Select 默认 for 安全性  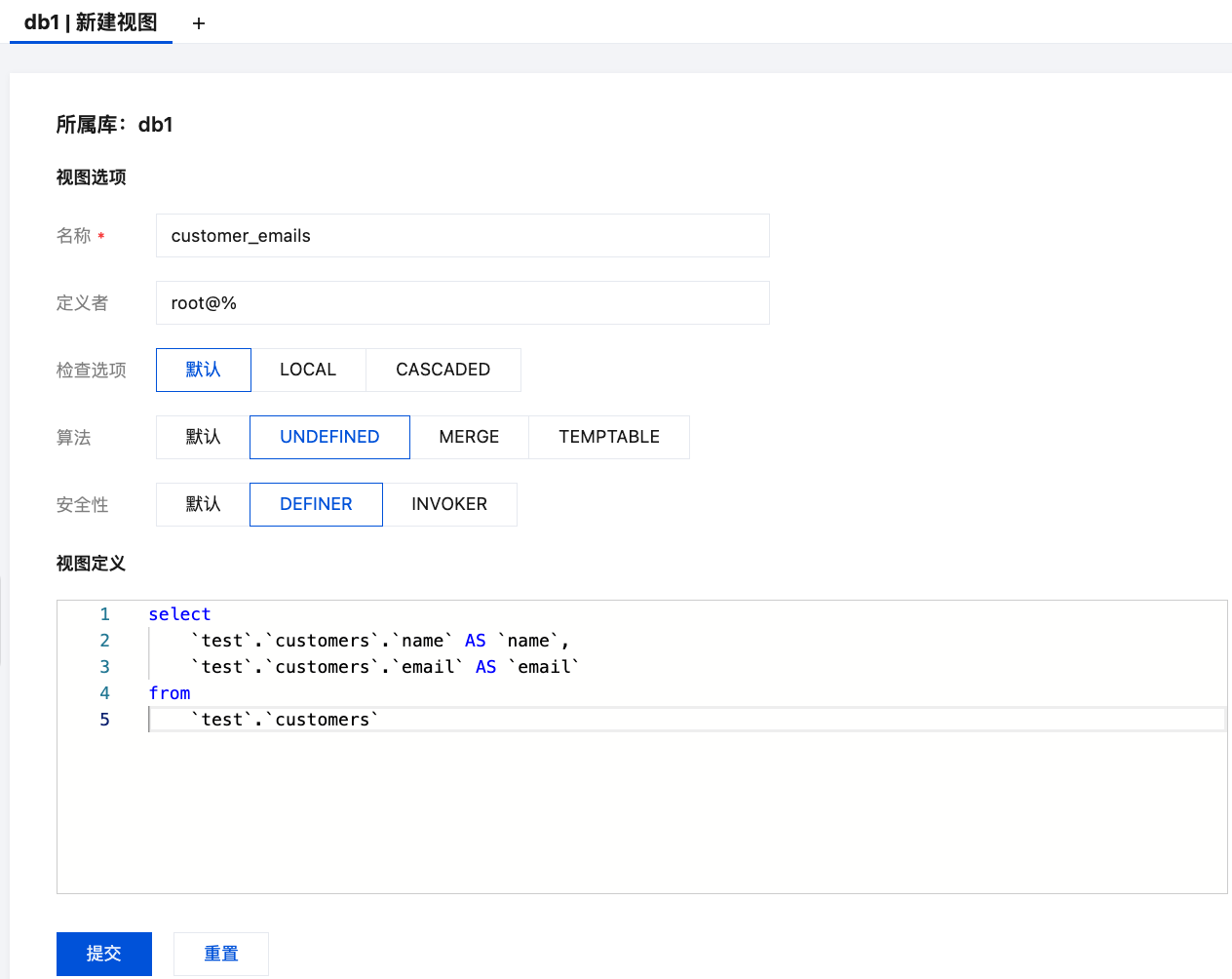(x=204, y=505)
